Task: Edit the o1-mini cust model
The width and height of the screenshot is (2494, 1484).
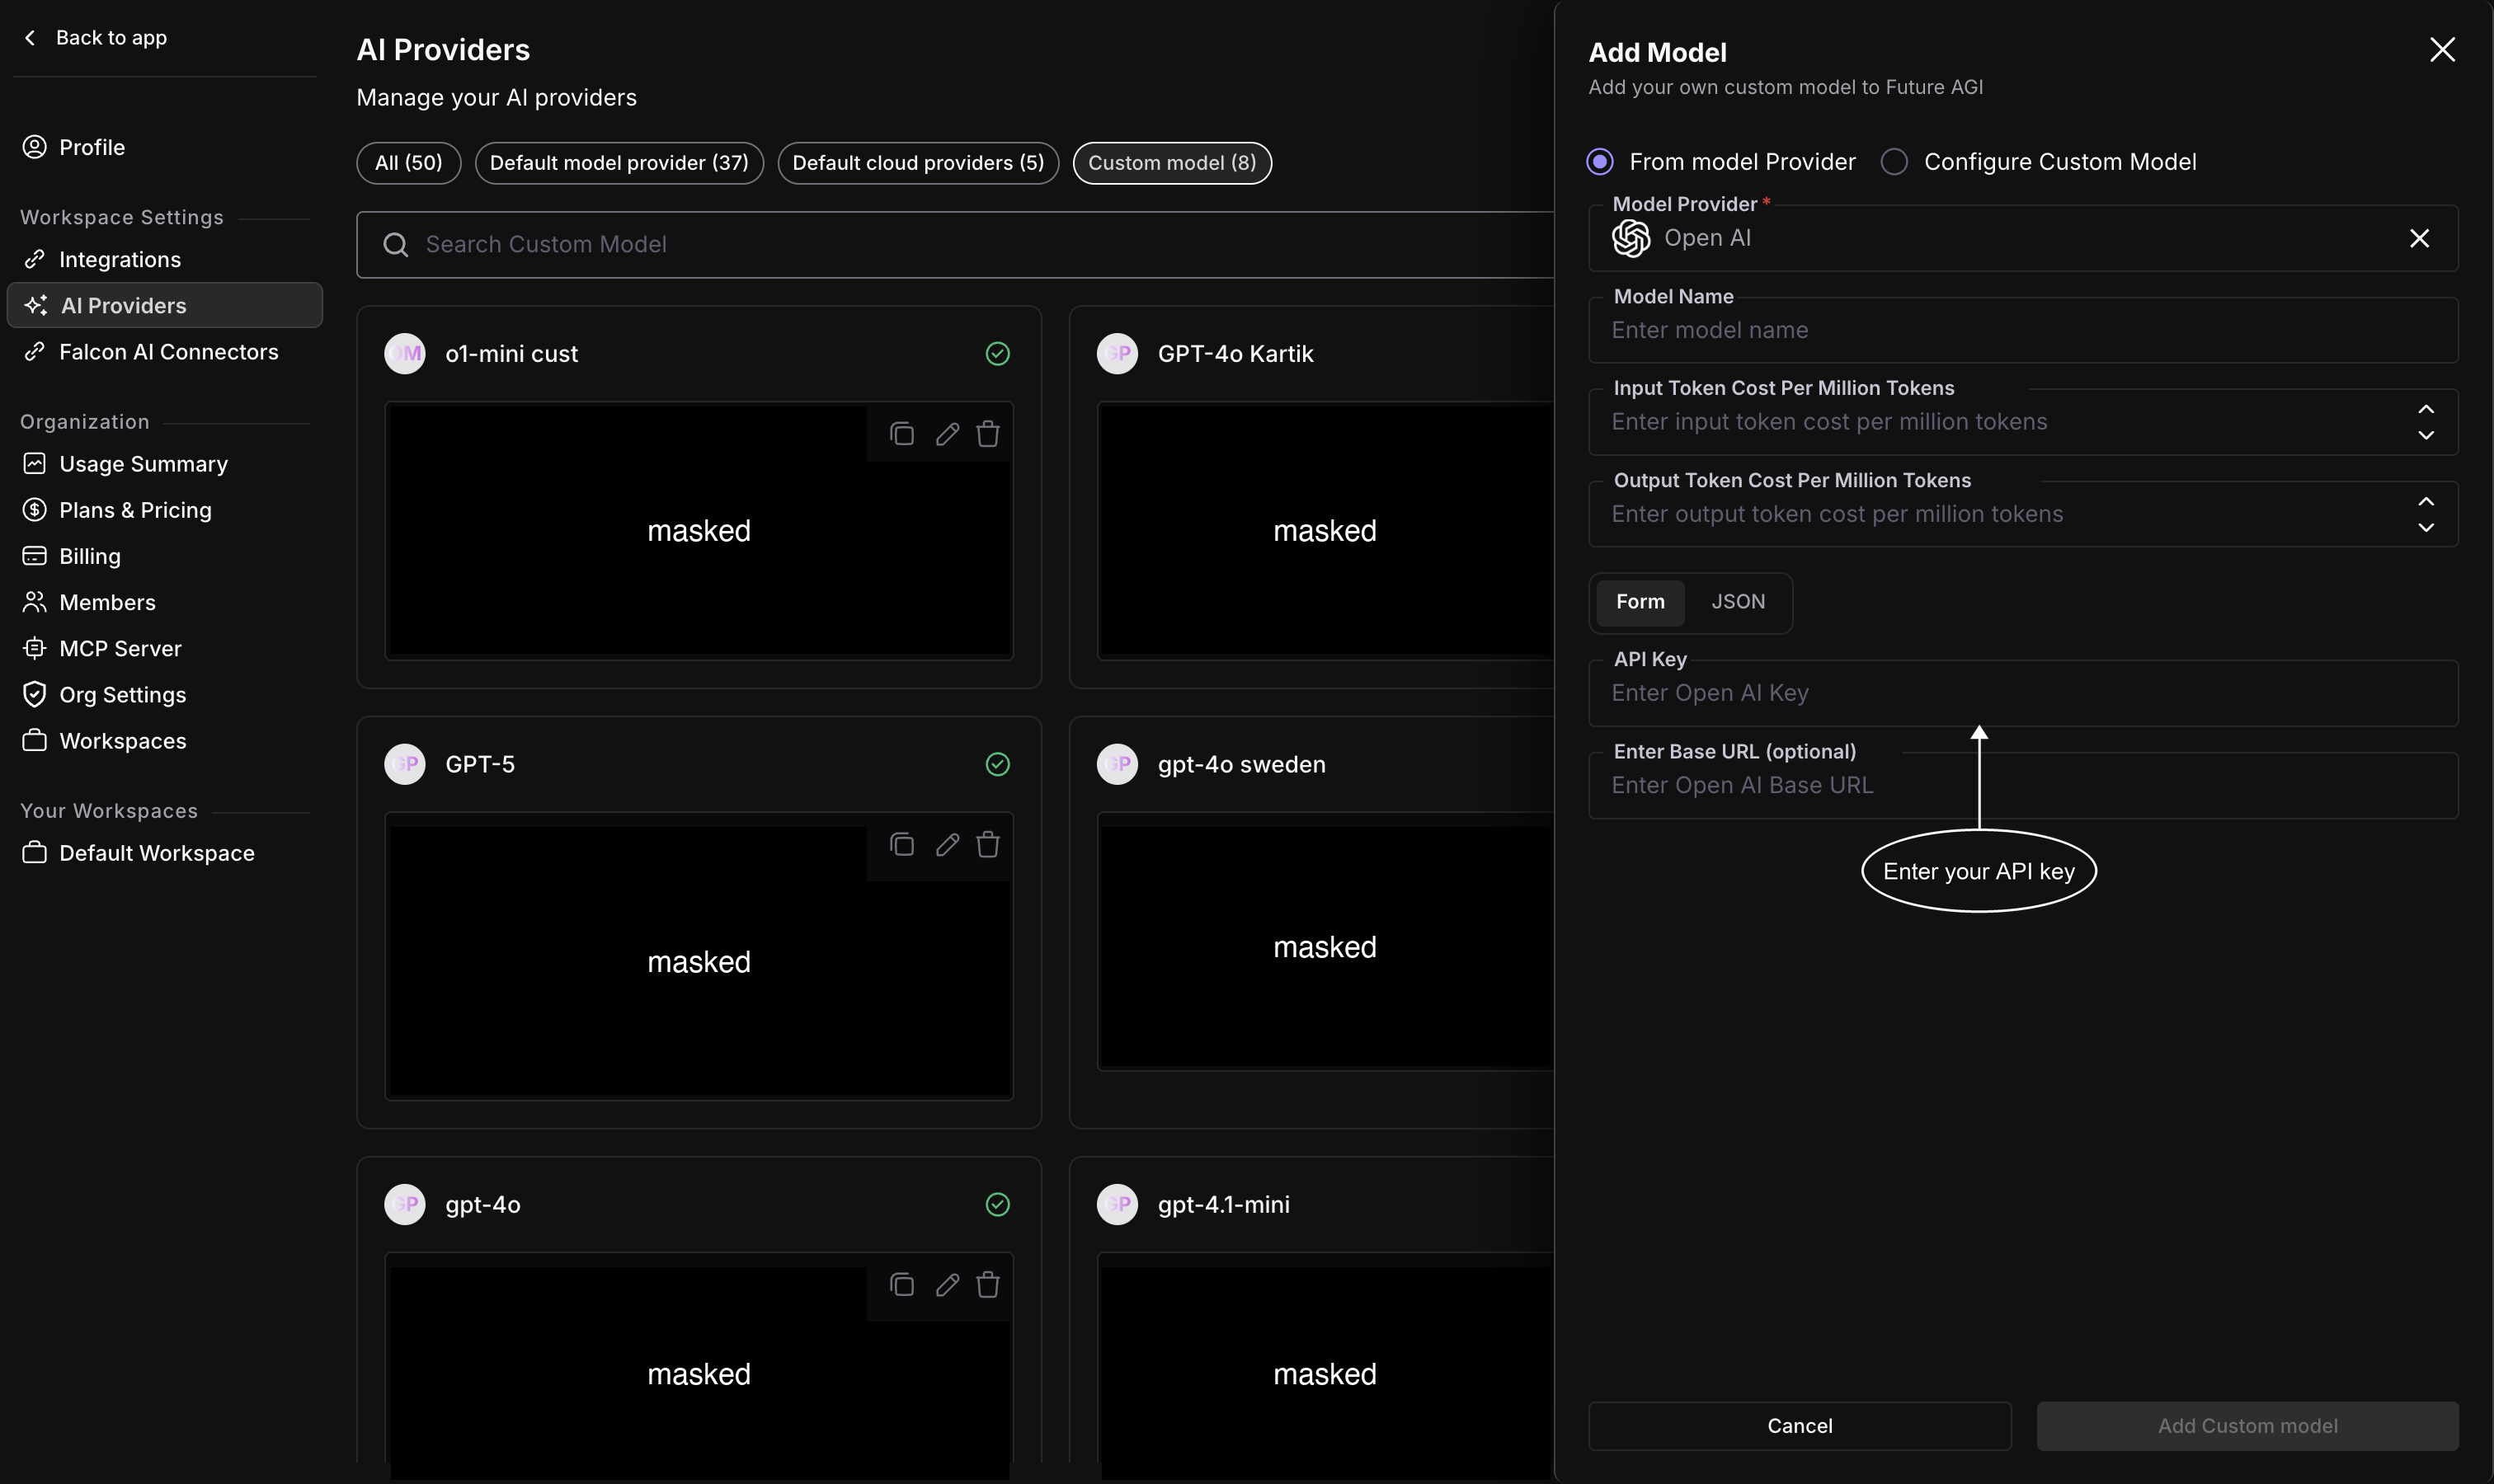Action: [x=948, y=434]
